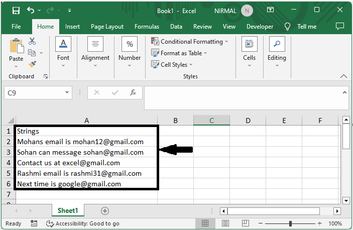Switch to the Insert tab

tap(72, 27)
